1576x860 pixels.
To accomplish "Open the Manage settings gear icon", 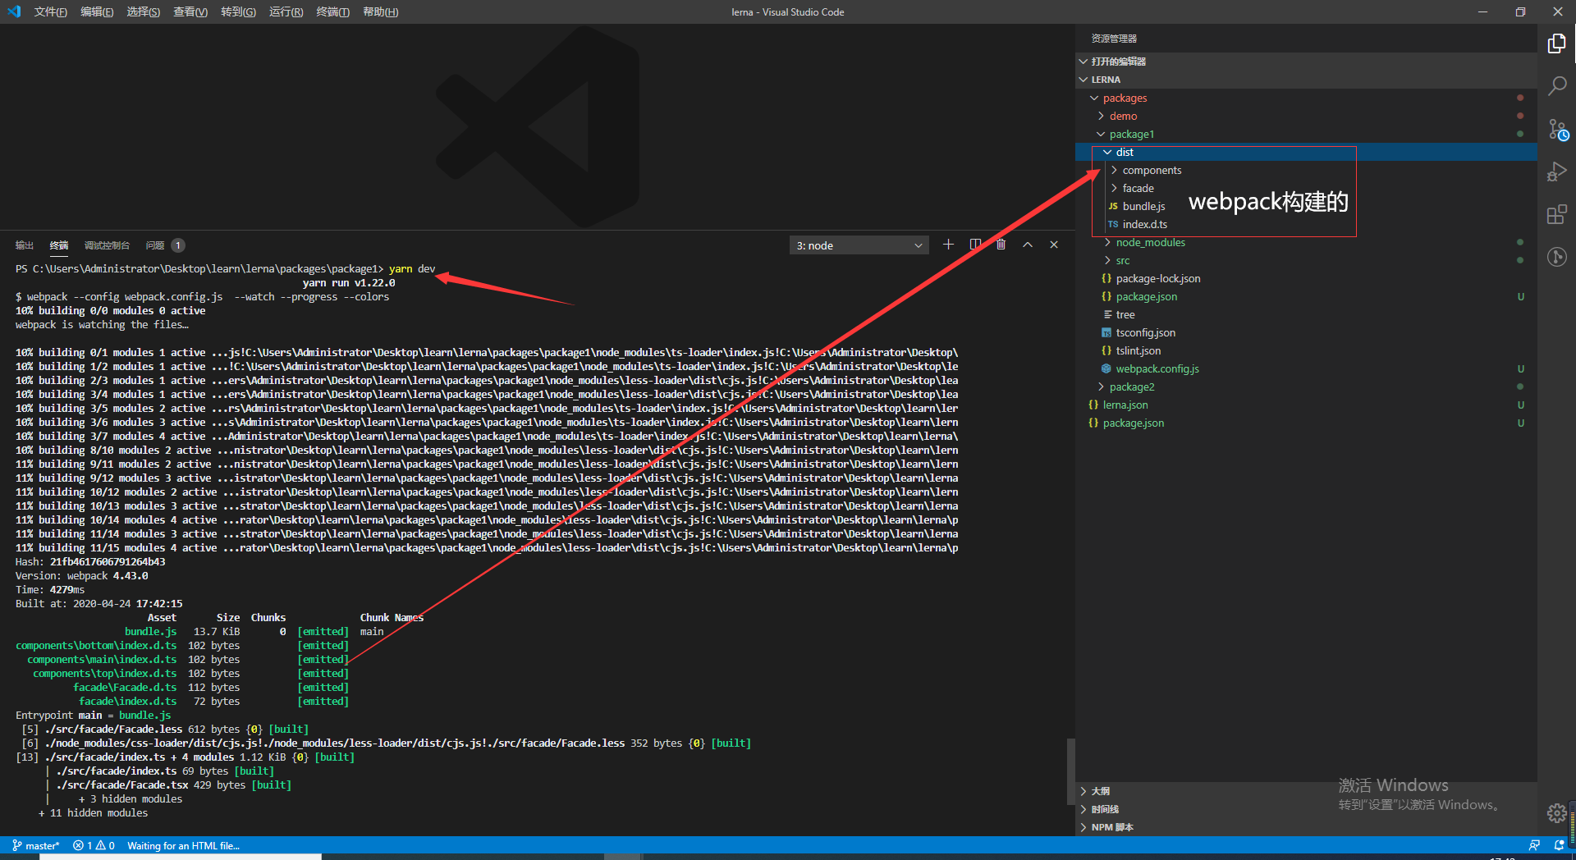I will click(1556, 813).
